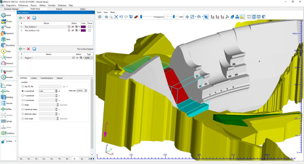Open the Mesh sidebar icon

[4, 39]
